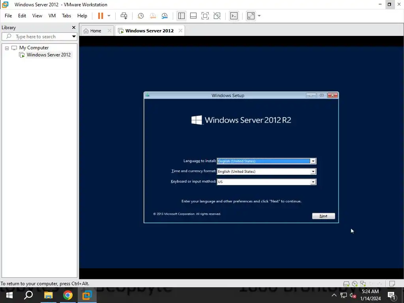Click the network adapter status icon

coord(363,284)
